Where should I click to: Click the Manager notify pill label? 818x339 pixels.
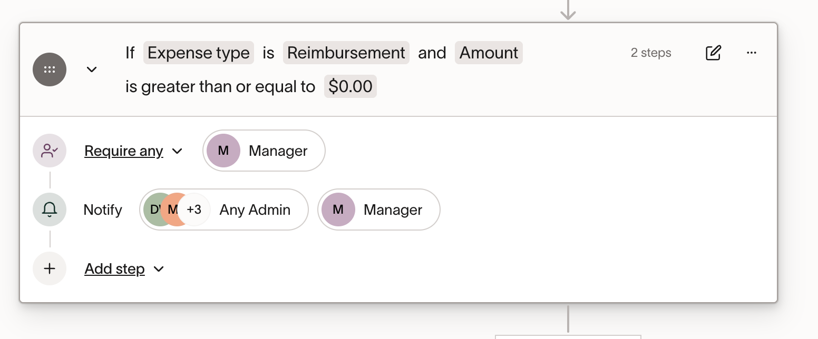pos(393,210)
